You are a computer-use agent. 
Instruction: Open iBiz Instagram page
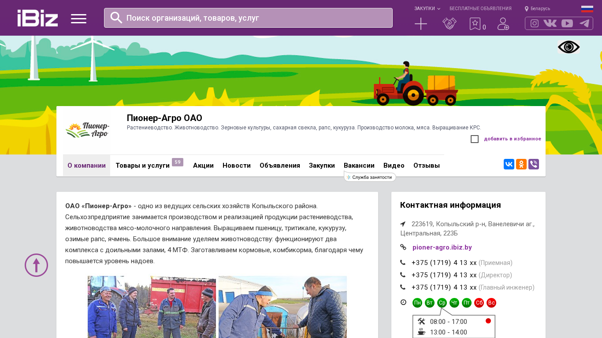[535, 23]
